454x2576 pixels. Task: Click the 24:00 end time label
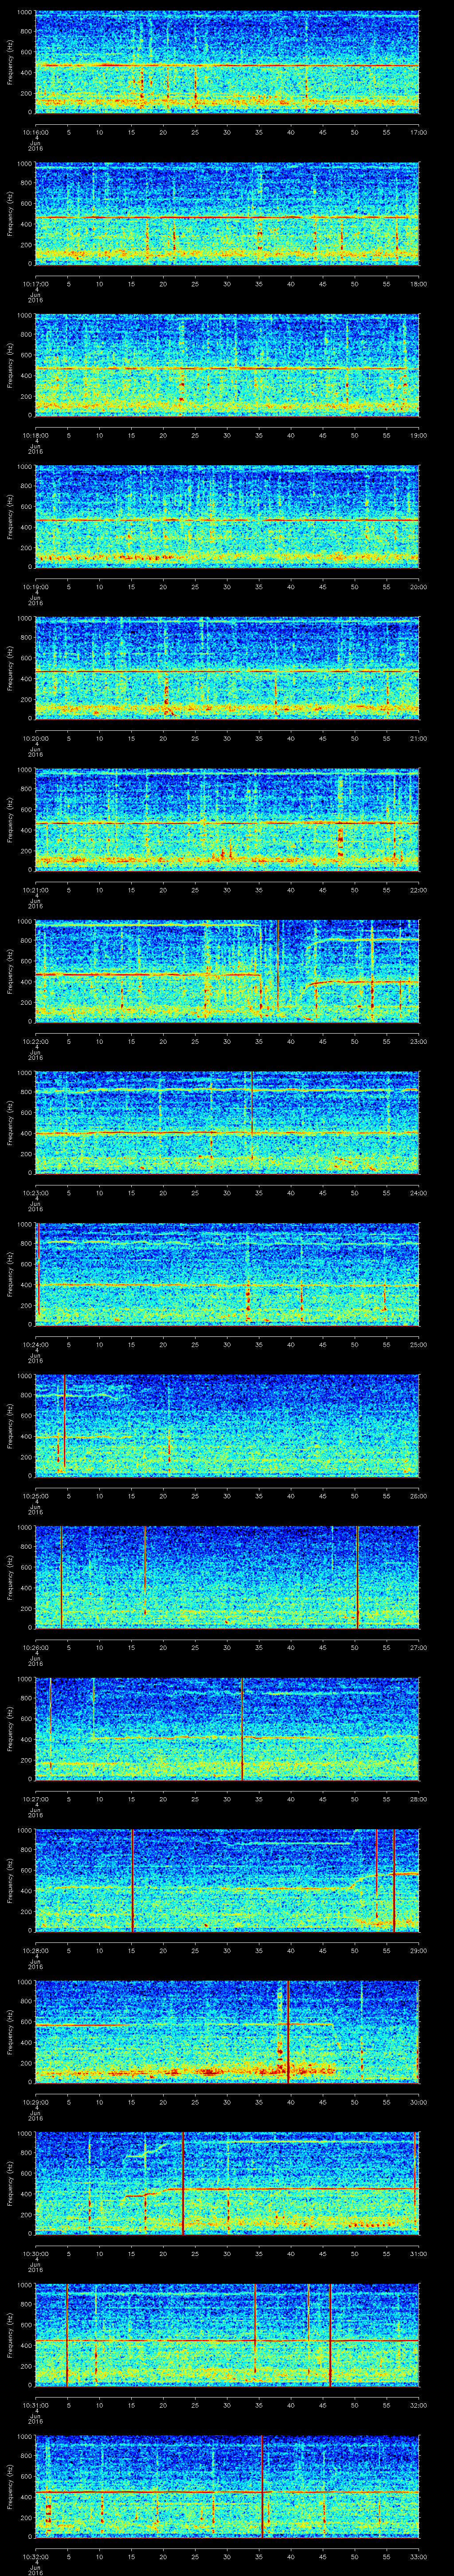tap(418, 1193)
